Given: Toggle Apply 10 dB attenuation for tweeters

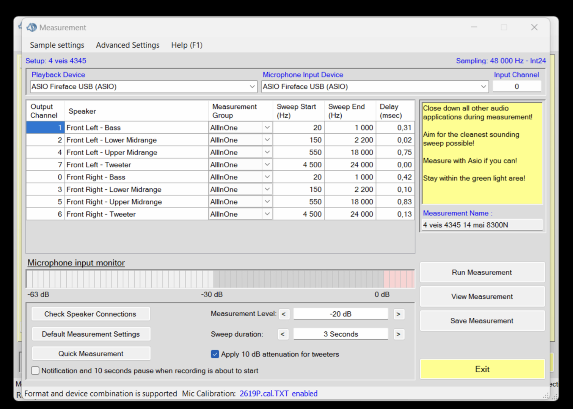Looking at the screenshot, I should pos(215,354).
